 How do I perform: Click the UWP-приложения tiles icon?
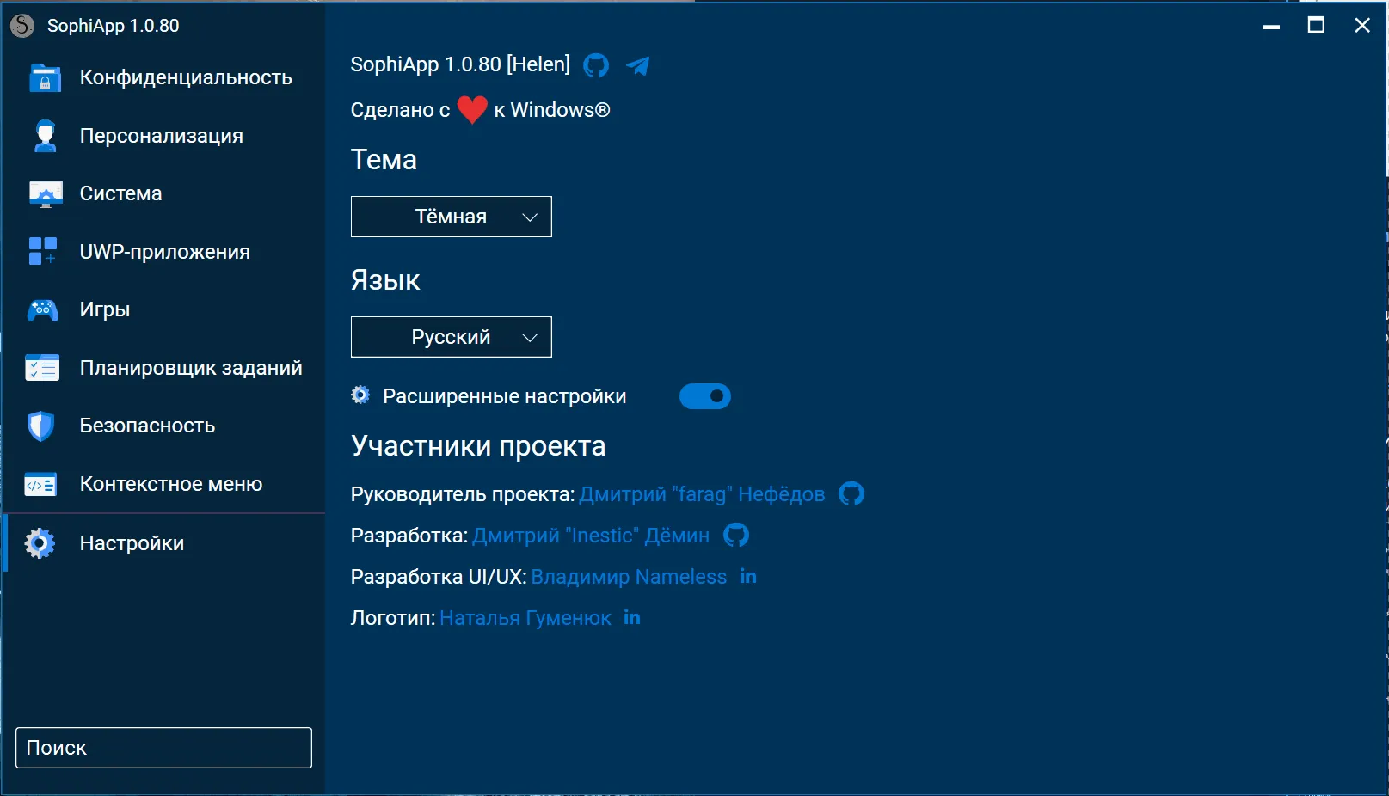tap(43, 252)
